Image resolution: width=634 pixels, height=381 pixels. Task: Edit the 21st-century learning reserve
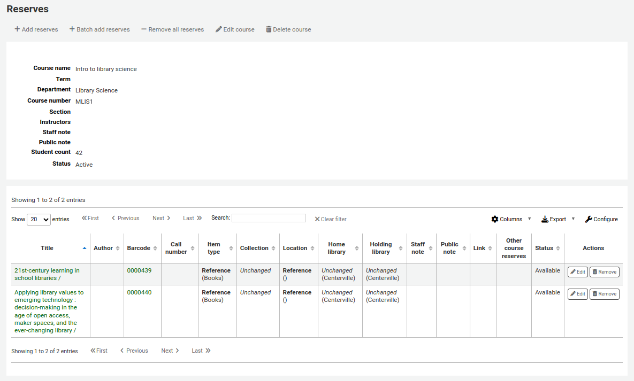tap(577, 272)
